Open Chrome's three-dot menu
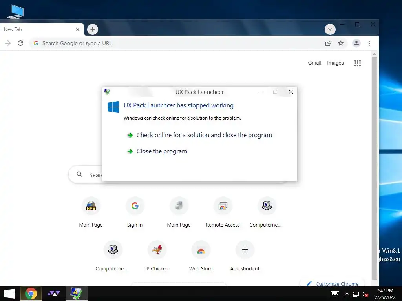Screen dimensions: 402x301 click(x=369, y=43)
